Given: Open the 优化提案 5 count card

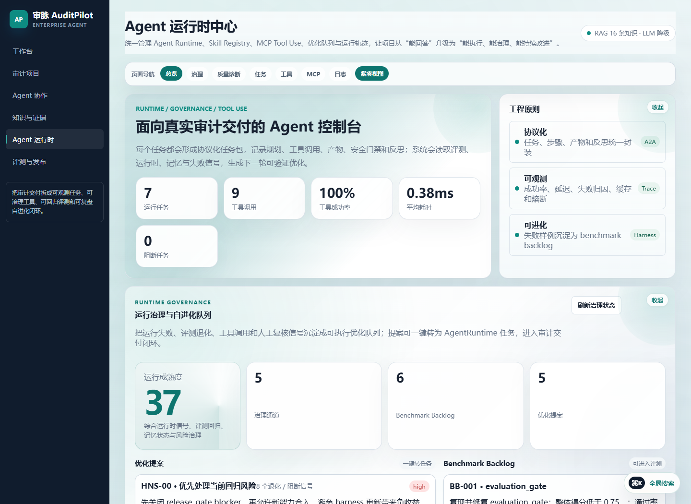Looking at the screenshot, I should [597, 406].
